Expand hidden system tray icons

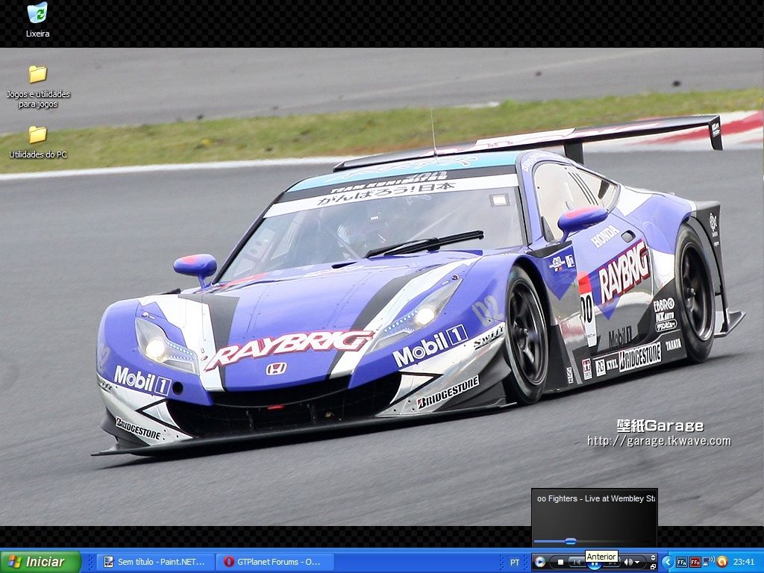tap(667, 563)
